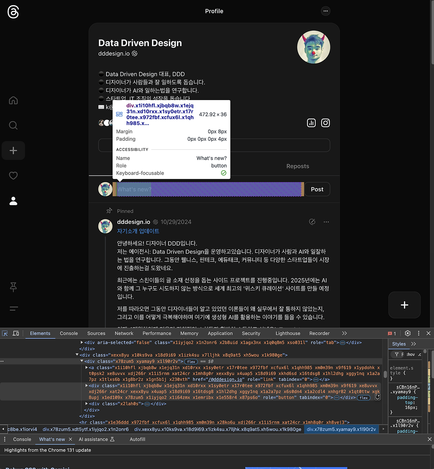Toggle element classes with .cls in Styles pane
Image resolution: width=434 pixels, height=469 pixels.
tap(420, 354)
